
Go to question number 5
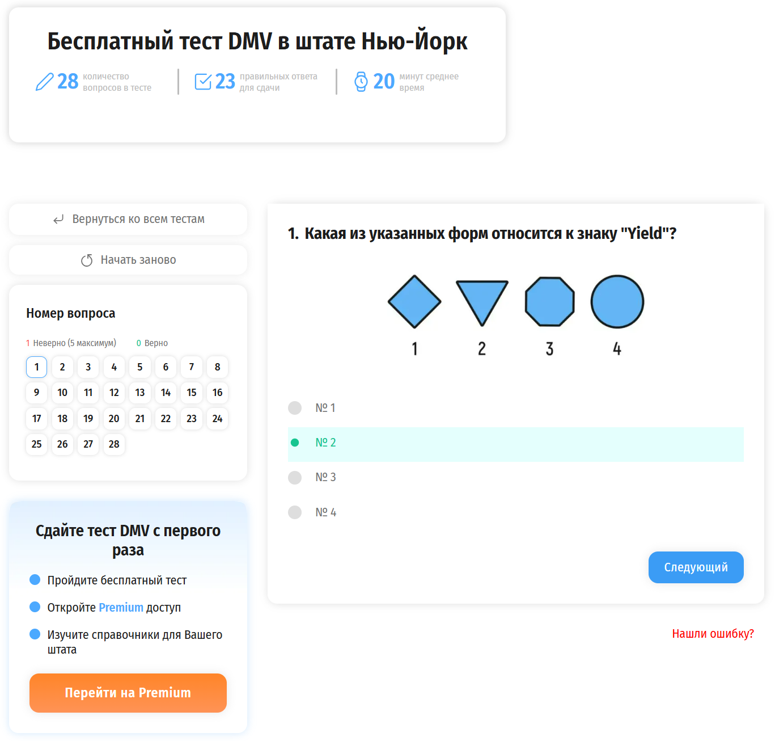[x=140, y=367]
